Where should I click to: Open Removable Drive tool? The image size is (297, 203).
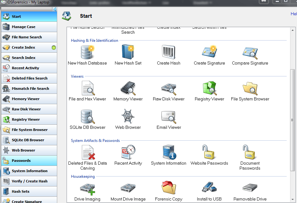(x=250, y=191)
